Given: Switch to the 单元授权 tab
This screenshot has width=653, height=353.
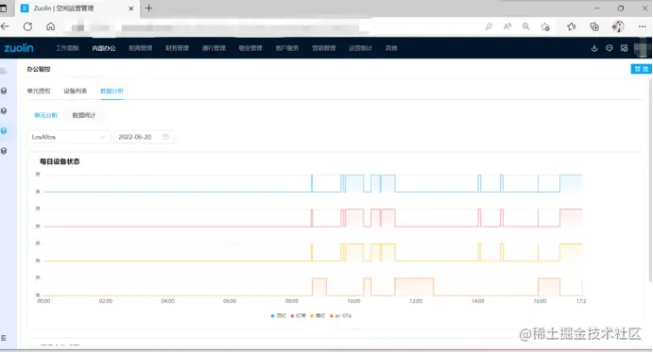Looking at the screenshot, I should tap(39, 91).
